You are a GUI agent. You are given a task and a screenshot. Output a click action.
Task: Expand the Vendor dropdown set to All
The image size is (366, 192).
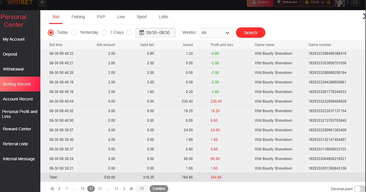tap(216, 33)
